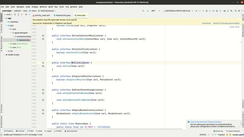This screenshot has height=137, width=244.
Task: Open the File menu
Action: pyautogui.click(x=2, y=7)
